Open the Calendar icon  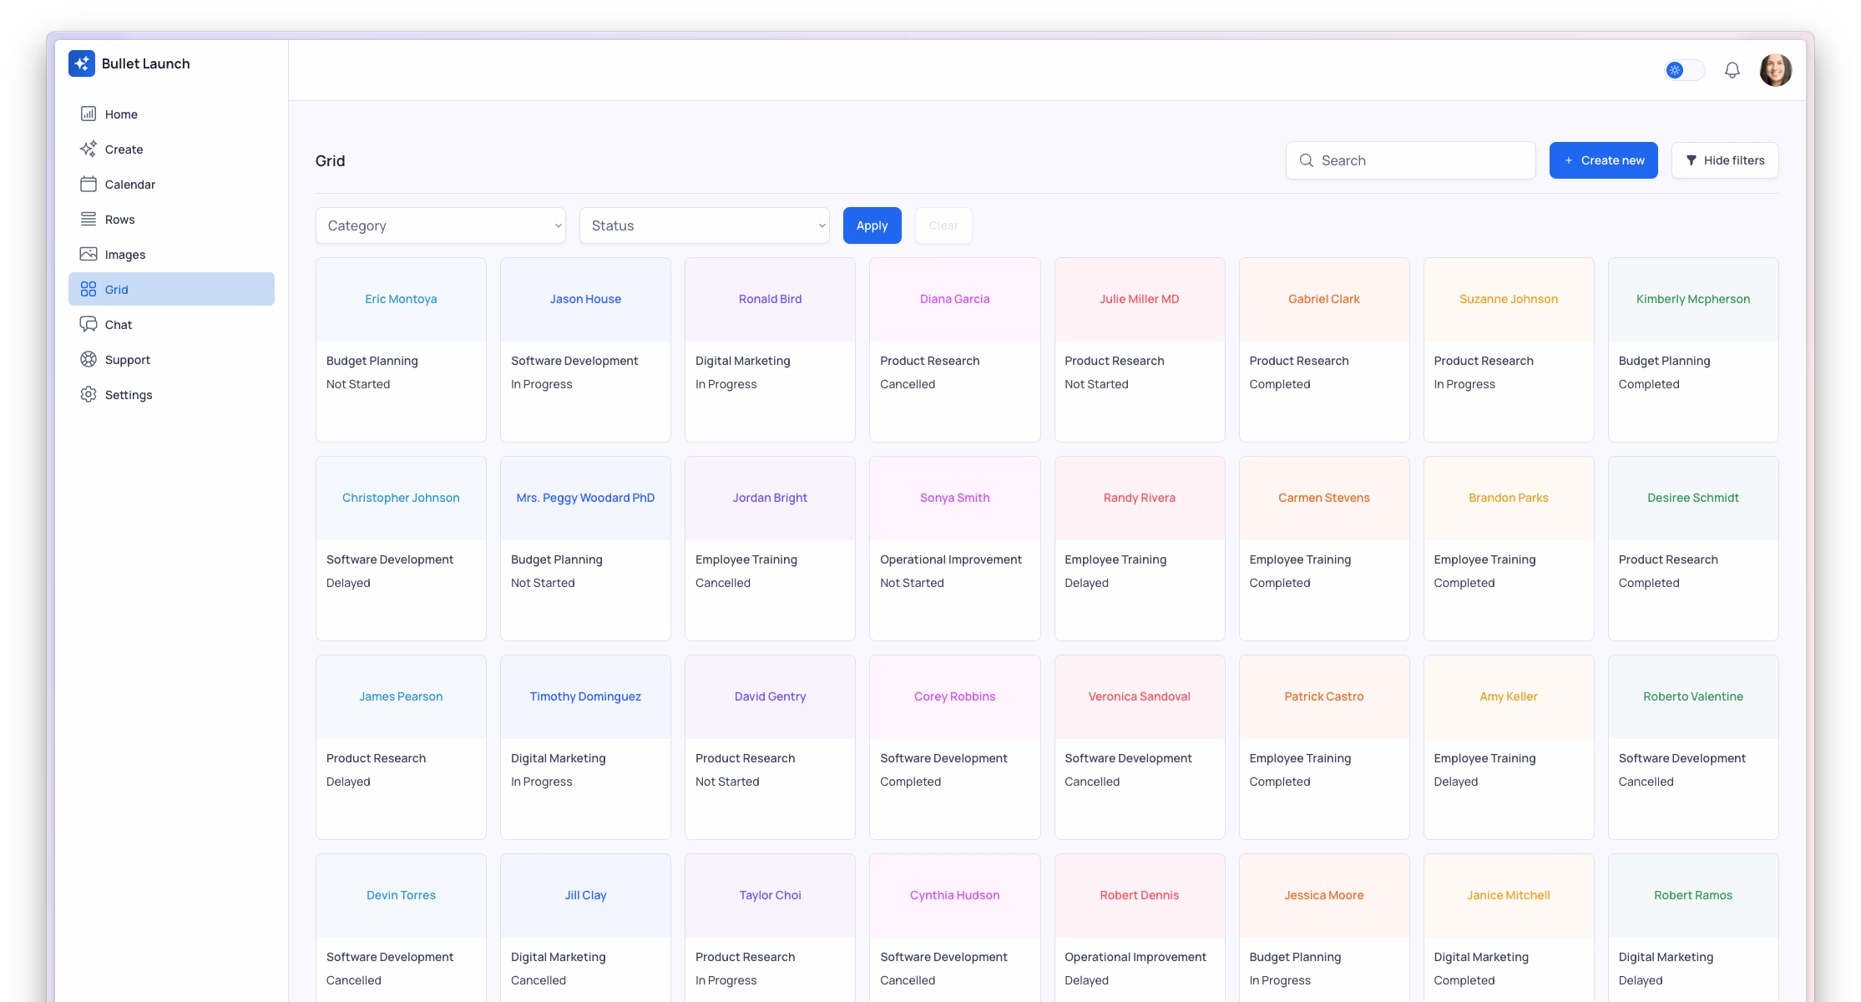[89, 184]
